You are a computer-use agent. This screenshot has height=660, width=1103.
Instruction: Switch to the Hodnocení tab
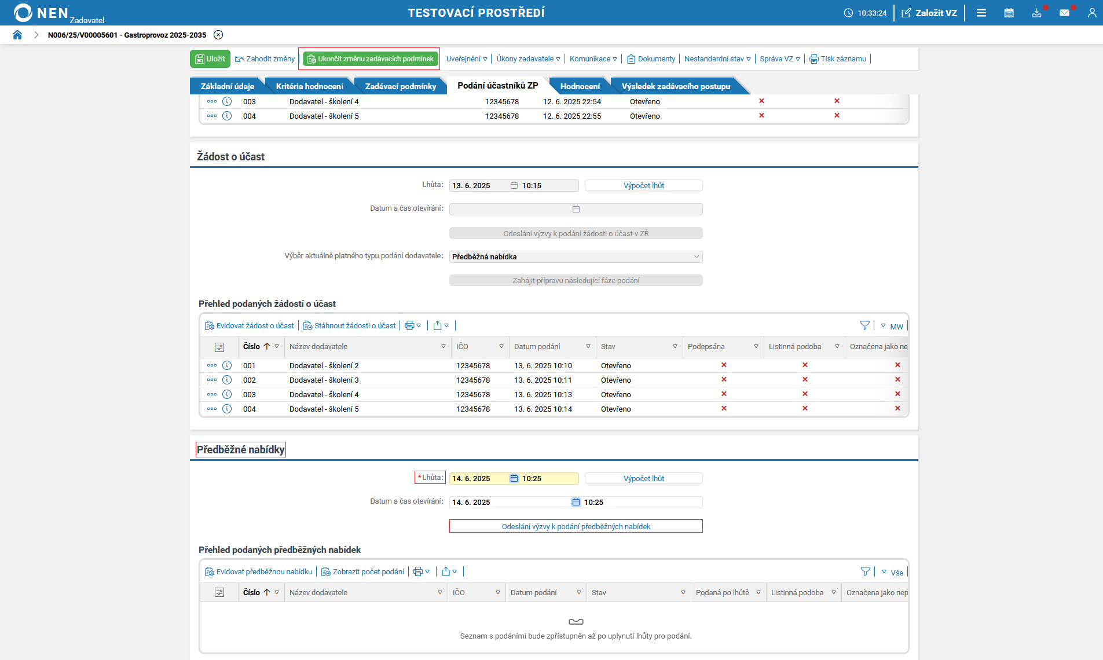(x=580, y=86)
